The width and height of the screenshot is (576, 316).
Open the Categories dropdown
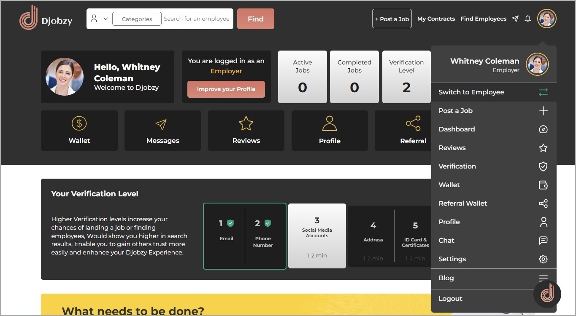pyautogui.click(x=137, y=19)
